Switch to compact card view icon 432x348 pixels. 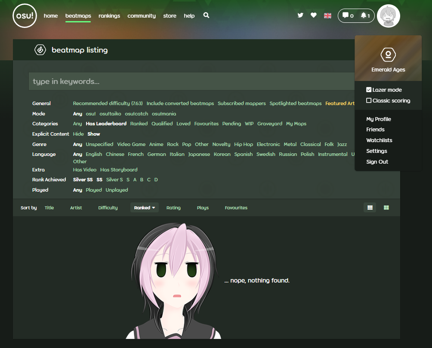pos(370,208)
